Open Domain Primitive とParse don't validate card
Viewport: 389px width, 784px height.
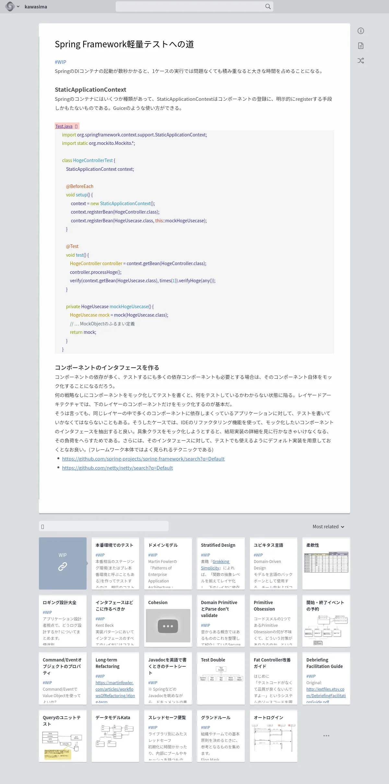[221, 621]
